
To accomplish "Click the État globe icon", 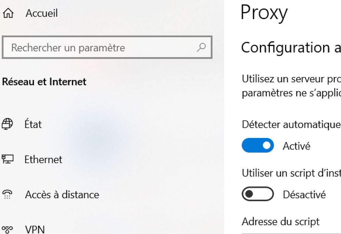I will pyautogui.click(x=7, y=124).
